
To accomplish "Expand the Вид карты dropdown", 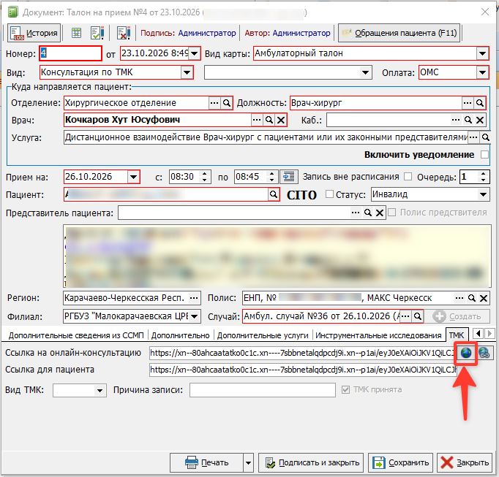I will 482,53.
